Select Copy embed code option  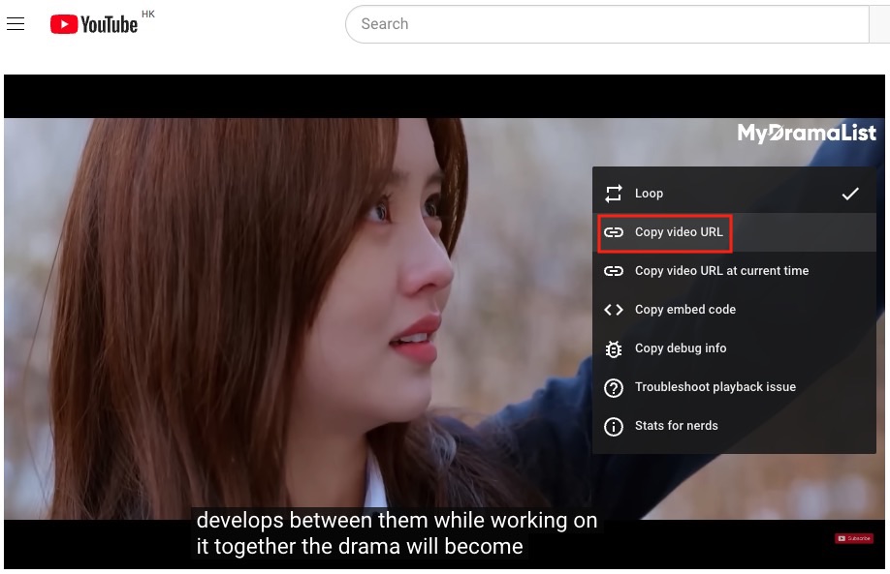684,310
